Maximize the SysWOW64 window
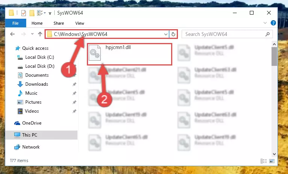This screenshot has height=174, width=288. tap(252, 13)
